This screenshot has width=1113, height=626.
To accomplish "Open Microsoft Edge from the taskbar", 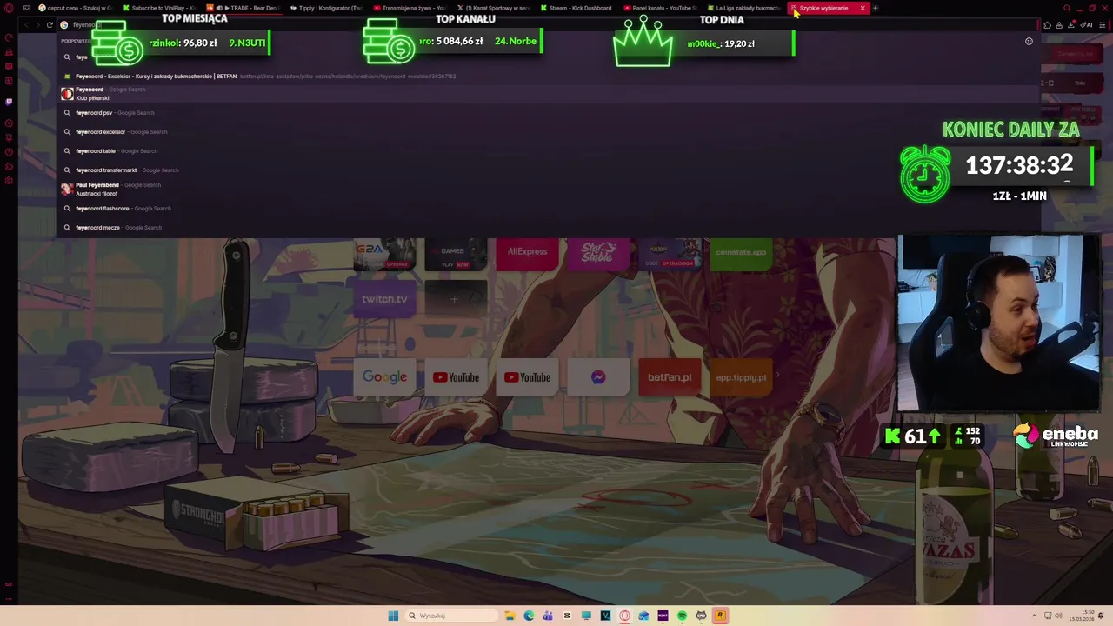I will (529, 616).
